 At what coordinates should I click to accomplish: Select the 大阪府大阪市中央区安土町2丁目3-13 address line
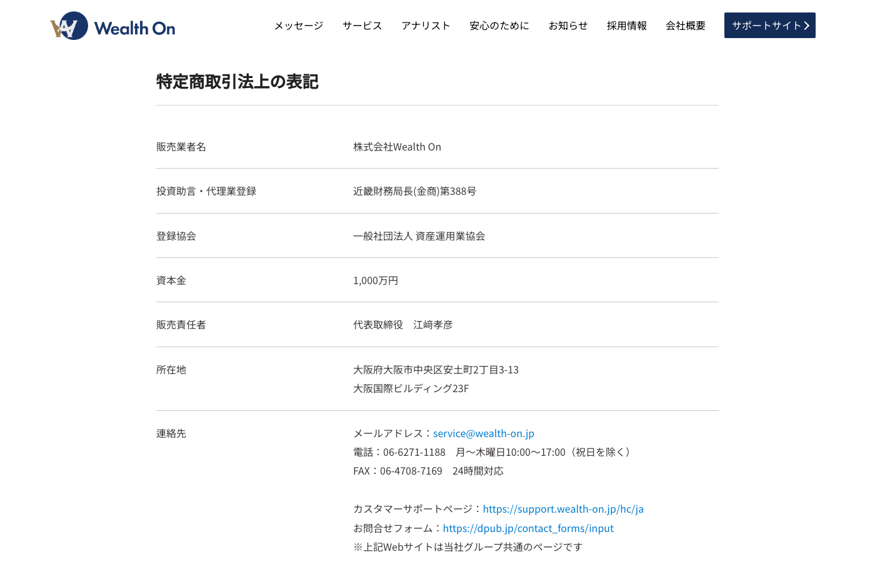(436, 370)
